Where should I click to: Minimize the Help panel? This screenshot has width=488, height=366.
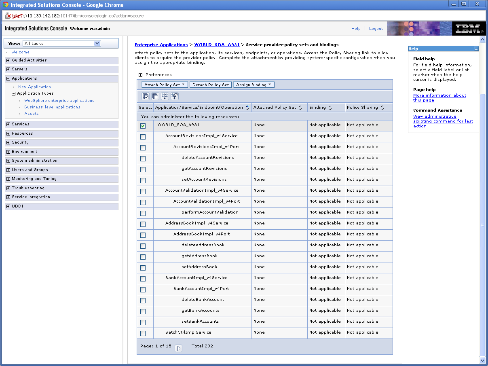click(x=476, y=49)
